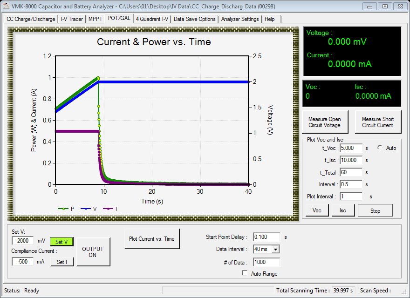Click the Current 0.0000 mA readout

pos(349,64)
